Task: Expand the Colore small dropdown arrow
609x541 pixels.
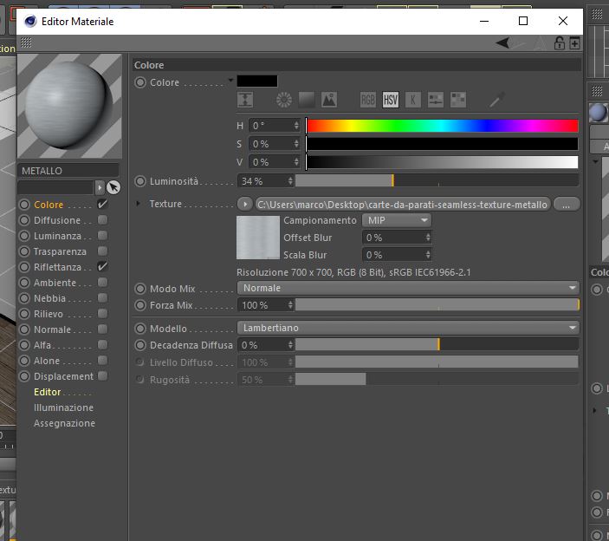Action: click(230, 81)
